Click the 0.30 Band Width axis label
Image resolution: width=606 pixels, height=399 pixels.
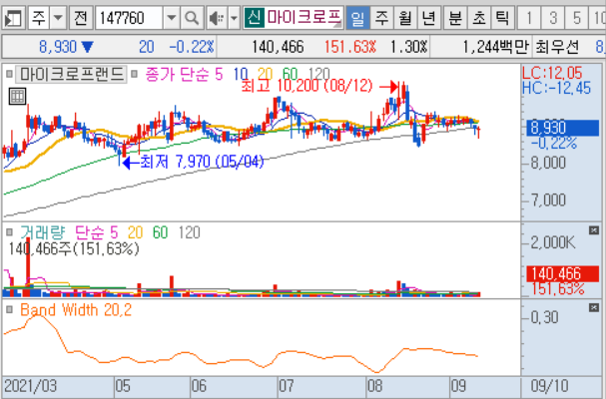544,317
